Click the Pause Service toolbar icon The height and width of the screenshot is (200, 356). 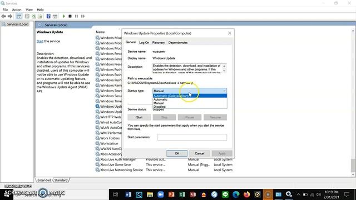[x=76, y=16]
